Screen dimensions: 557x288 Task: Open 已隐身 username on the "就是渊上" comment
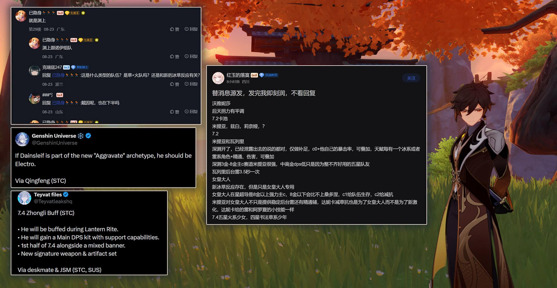[x=35, y=13]
